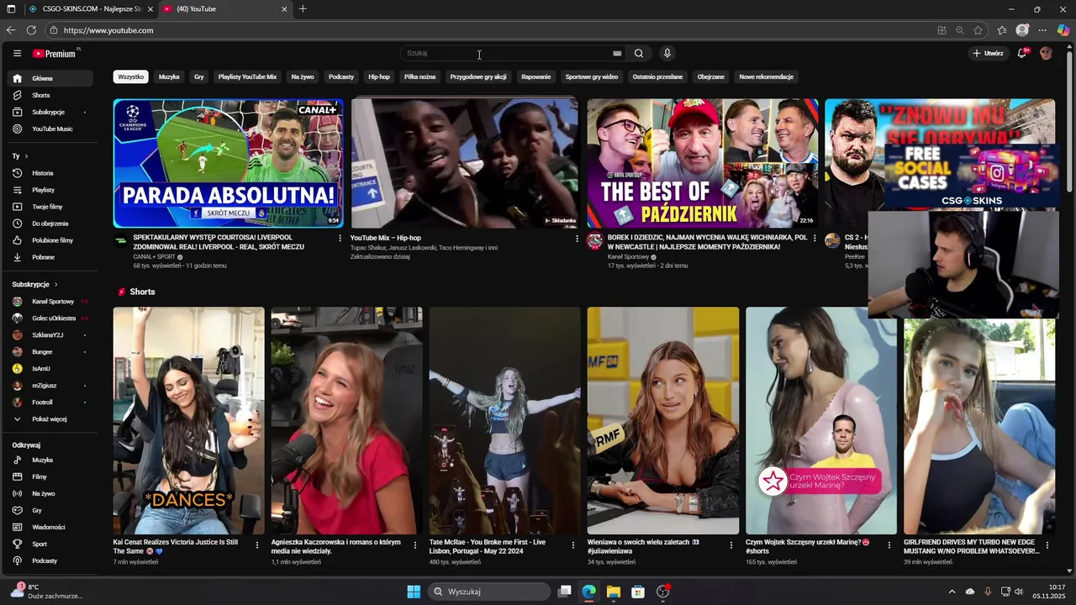Open Filmy under Odkrywaj
Screen dimensions: 1076x605
tap(50, 476)
